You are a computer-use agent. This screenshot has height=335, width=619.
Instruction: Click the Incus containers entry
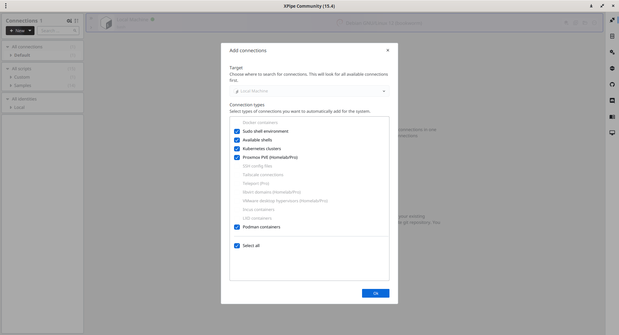click(x=259, y=210)
